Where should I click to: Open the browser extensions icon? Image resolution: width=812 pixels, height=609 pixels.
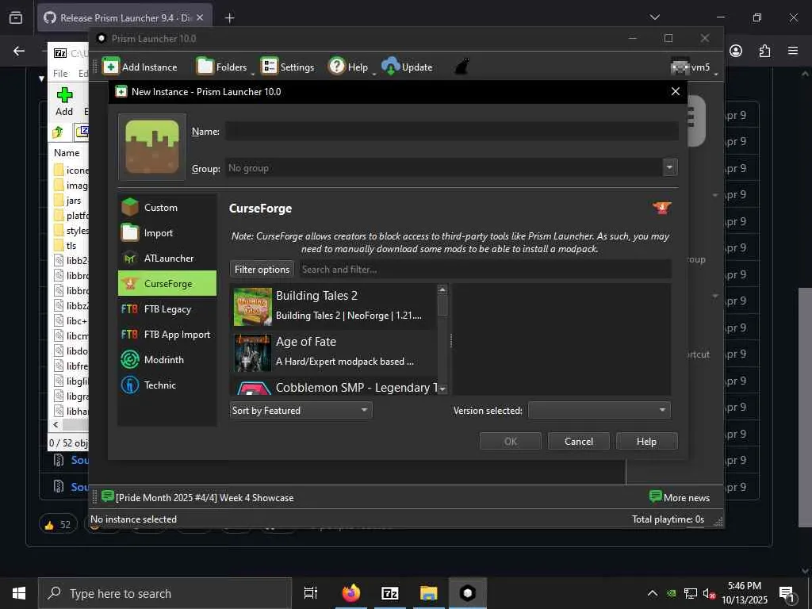pyautogui.click(x=764, y=51)
